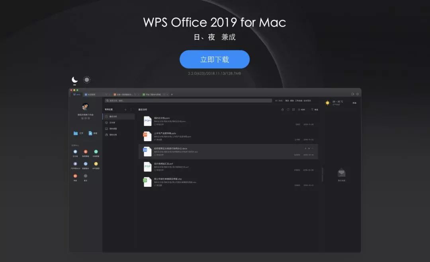
Task: Click the green S spreadsheet file icon
Action: [147, 182]
